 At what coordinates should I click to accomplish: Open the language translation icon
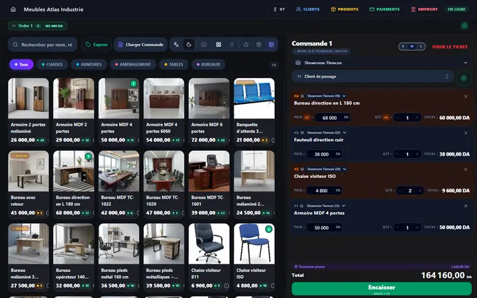coord(176,45)
